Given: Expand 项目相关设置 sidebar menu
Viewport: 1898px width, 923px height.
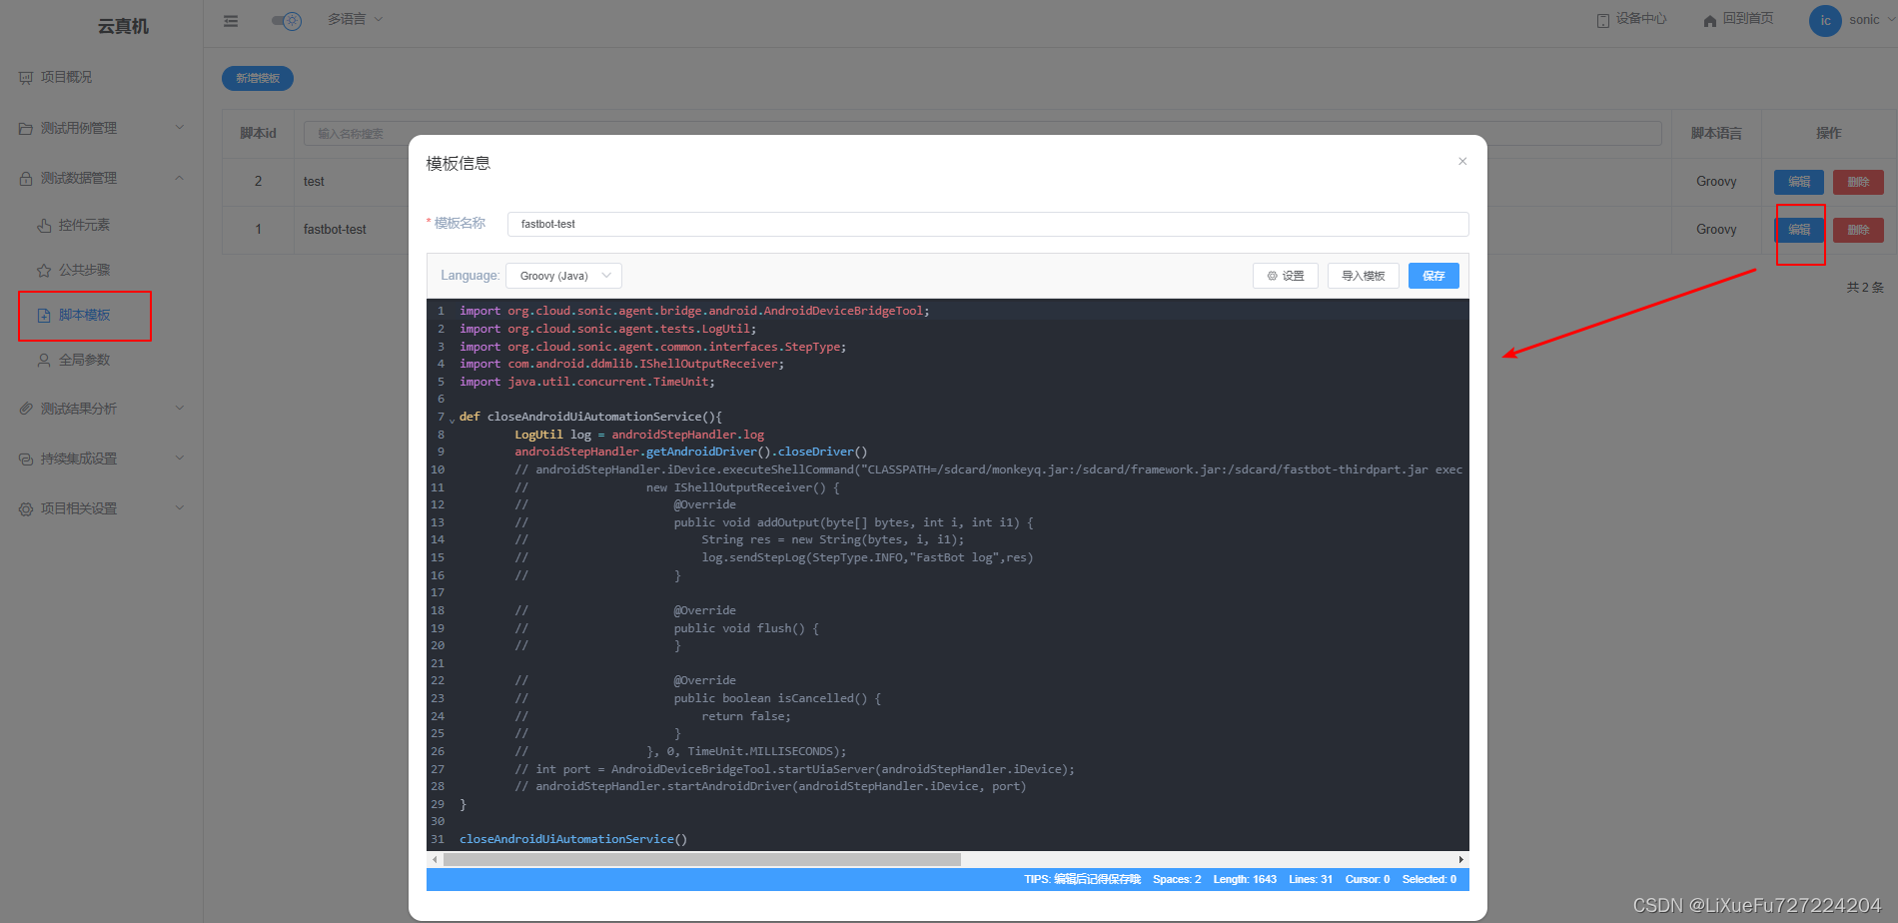Looking at the screenshot, I should (102, 508).
